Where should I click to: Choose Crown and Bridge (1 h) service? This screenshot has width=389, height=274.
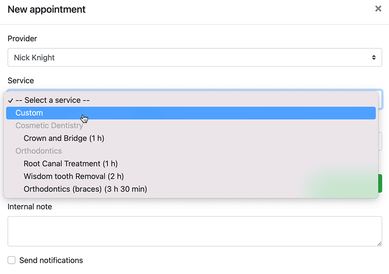coord(64,138)
